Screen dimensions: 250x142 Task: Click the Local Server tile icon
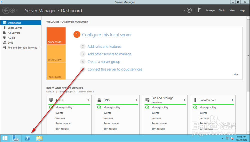click(195, 100)
